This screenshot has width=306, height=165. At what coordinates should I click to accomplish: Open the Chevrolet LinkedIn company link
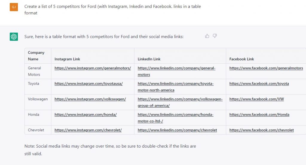[x=177, y=130]
